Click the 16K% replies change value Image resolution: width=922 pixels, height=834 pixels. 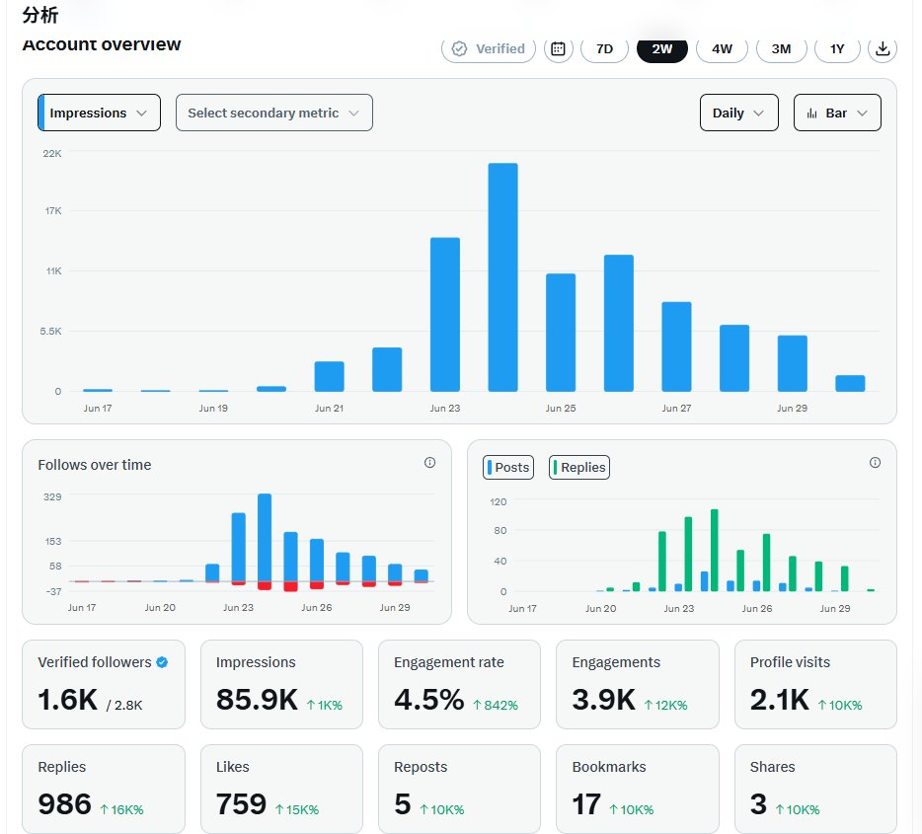click(x=121, y=809)
